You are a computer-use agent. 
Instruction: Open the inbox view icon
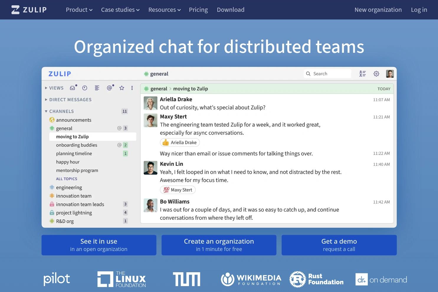[x=73, y=88]
